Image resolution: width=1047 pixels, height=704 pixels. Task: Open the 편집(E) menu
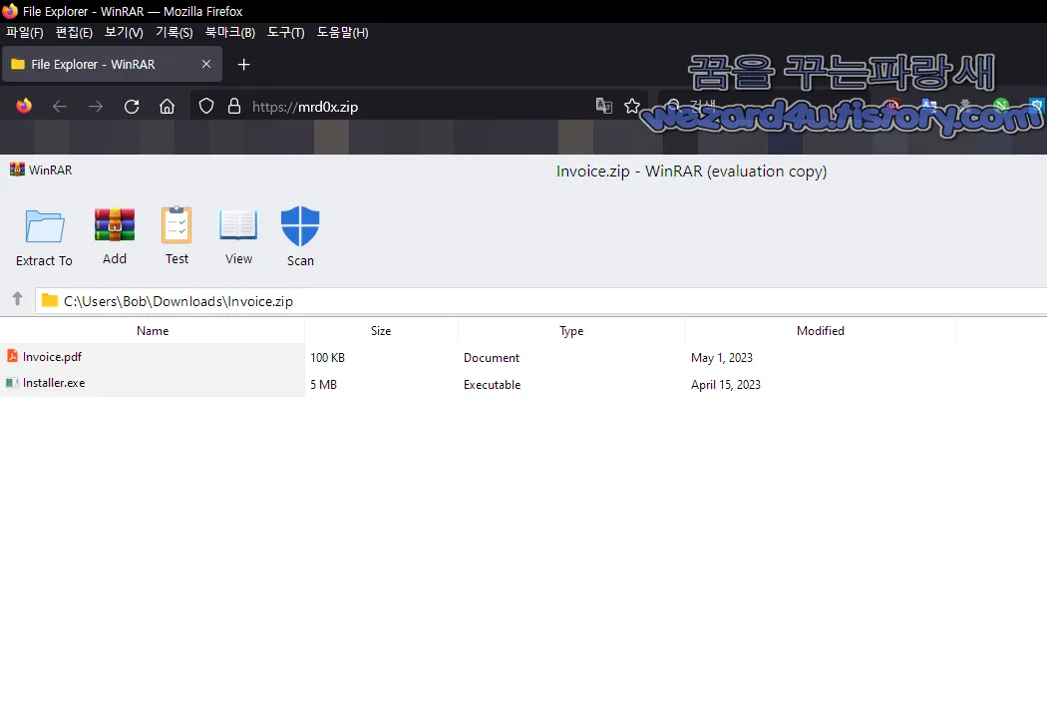coord(74,33)
